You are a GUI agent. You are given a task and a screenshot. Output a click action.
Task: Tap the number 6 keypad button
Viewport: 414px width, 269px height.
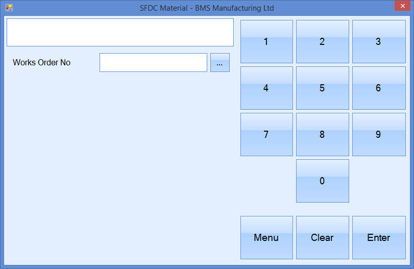pos(378,88)
